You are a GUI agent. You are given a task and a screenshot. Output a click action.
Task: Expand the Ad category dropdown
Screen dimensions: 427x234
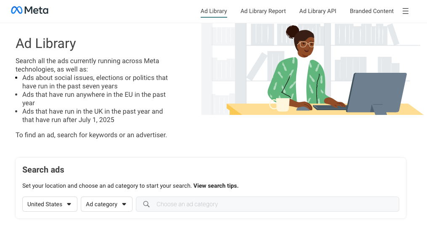coord(106,204)
